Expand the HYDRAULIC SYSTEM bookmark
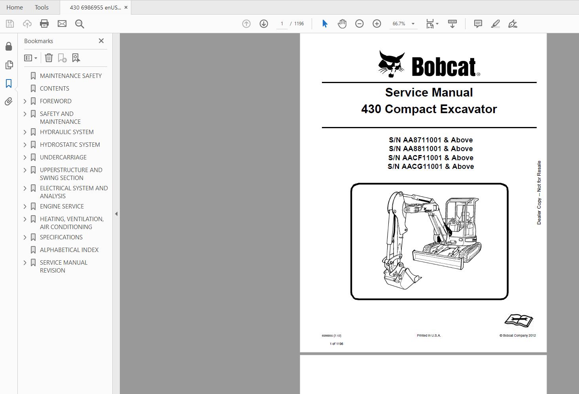This screenshot has height=394, width=579. point(25,132)
